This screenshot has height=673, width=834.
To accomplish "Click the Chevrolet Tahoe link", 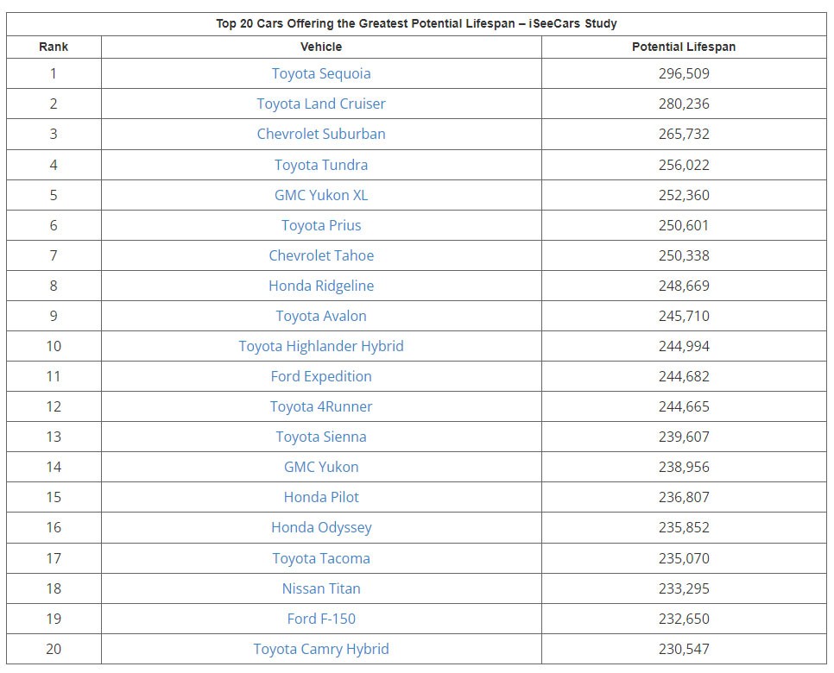I will 321,255.
